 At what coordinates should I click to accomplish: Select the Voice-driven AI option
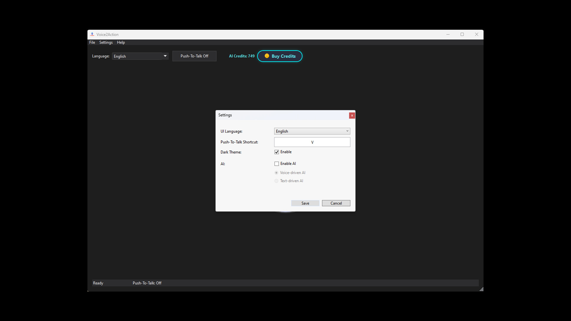[x=276, y=172]
